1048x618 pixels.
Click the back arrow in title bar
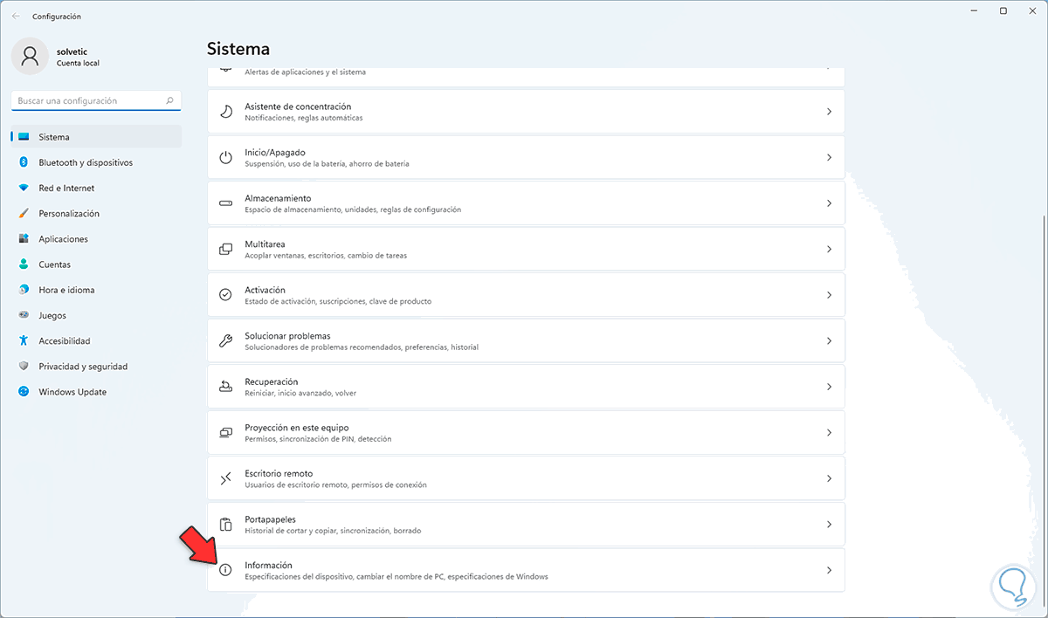pyautogui.click(x=16, y=16)
